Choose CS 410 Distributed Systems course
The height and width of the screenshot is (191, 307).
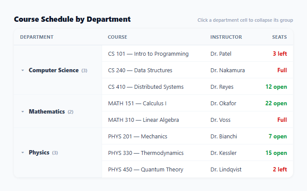click(x=146, y=87)
